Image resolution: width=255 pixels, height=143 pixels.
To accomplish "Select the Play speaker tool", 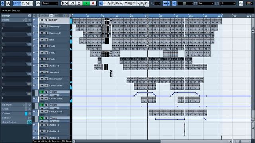I will [143, 3].
